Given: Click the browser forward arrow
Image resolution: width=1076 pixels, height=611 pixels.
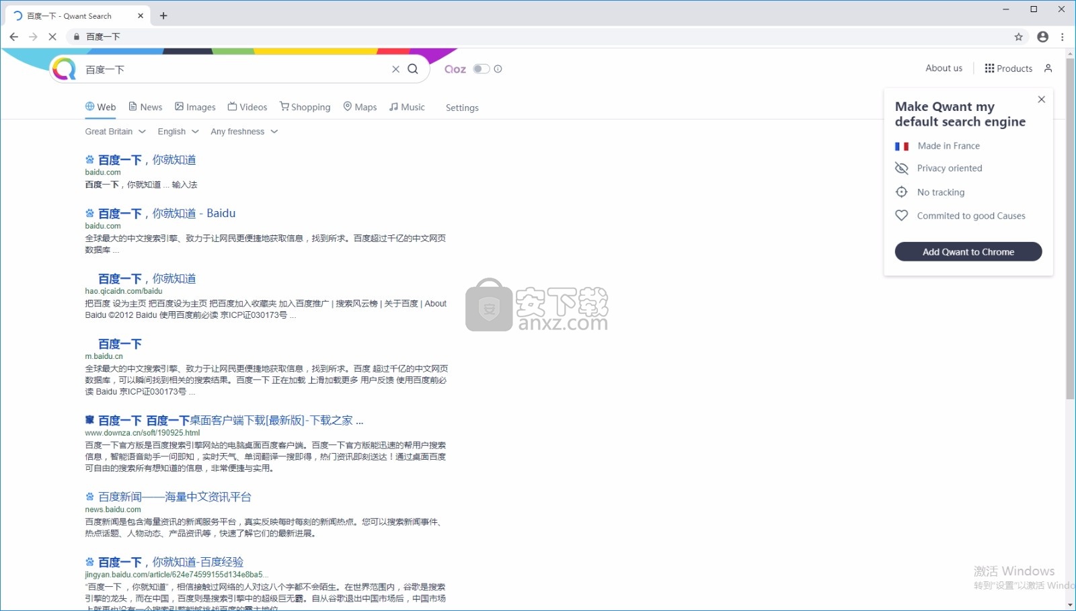Looking at the screenshot, I should pyautogui.click(x=33, y=37).
